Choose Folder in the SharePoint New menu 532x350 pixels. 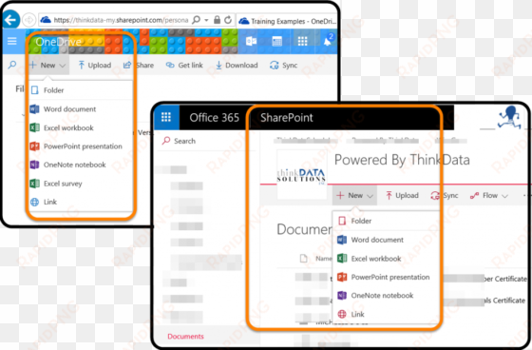tap(386, 221)
